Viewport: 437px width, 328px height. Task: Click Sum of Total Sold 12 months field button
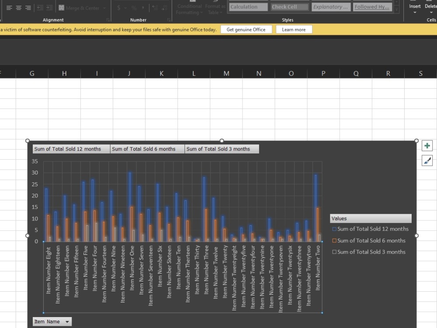(x=71, y=149)
